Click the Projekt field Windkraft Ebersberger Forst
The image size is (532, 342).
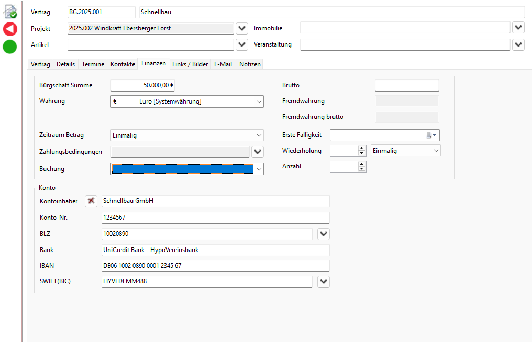151,28
